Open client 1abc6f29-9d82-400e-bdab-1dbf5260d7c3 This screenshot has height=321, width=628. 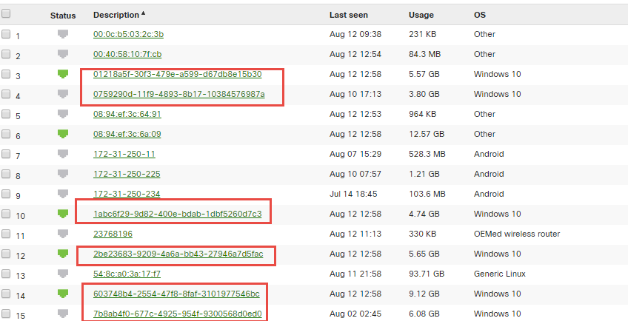178,214
